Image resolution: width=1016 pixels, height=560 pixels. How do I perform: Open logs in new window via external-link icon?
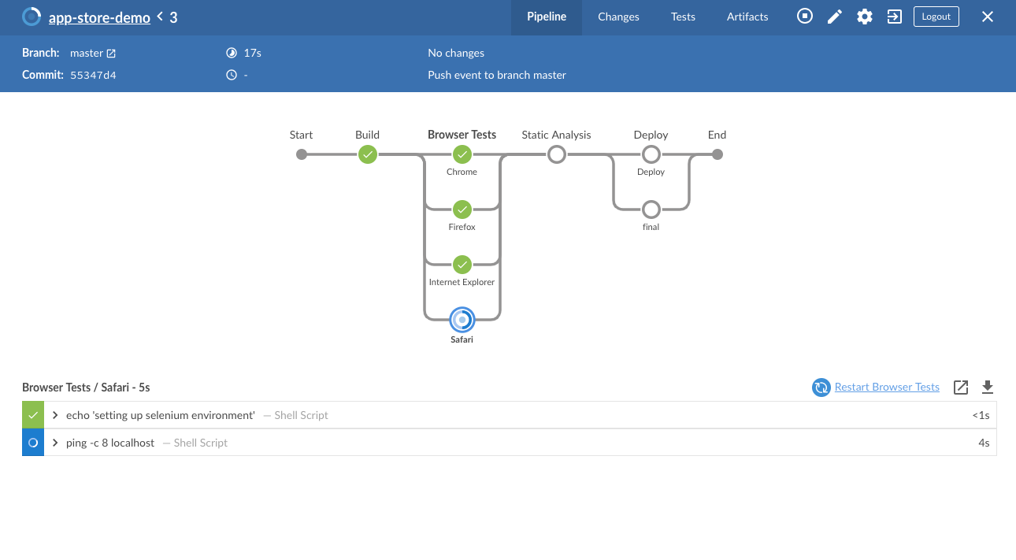coord(960,387)
